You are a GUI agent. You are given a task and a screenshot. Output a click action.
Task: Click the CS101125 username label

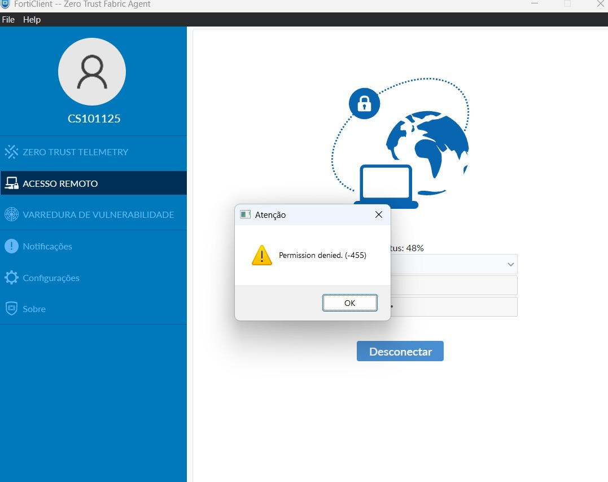(94, 119)
